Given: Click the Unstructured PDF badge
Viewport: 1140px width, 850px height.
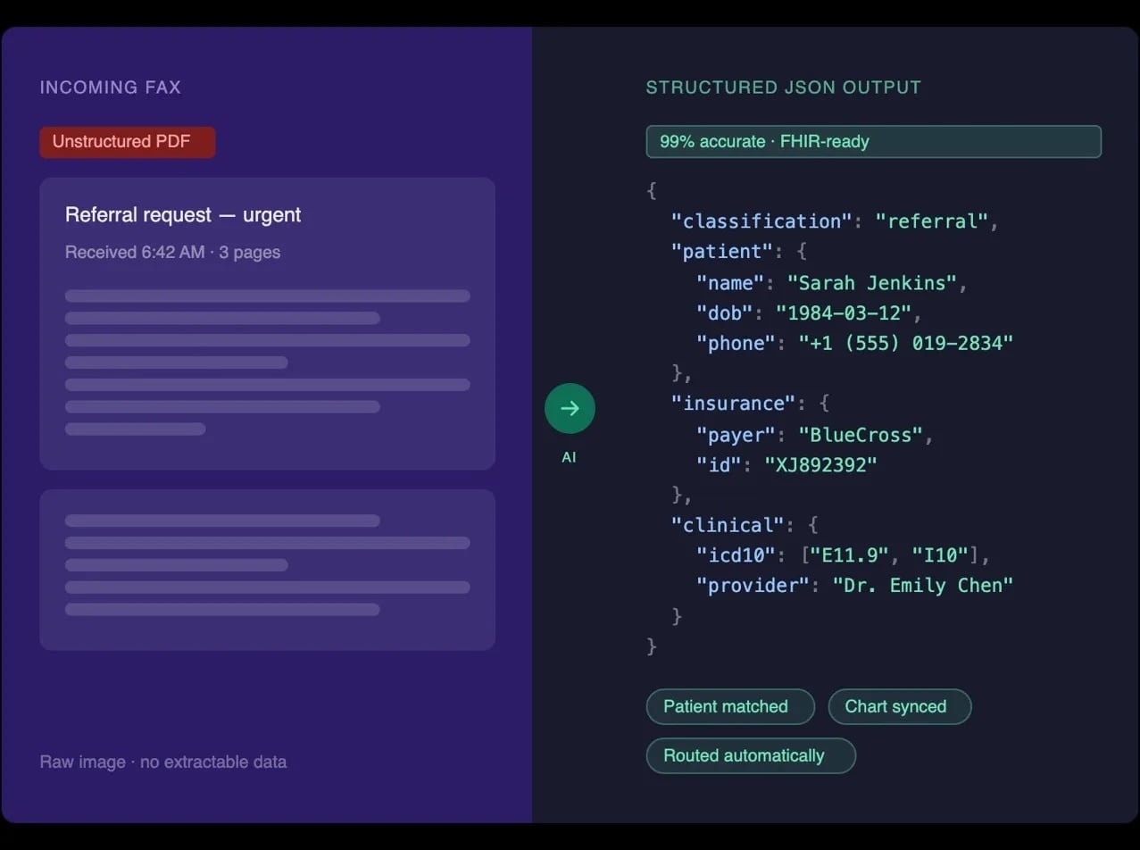Looking at the screenshot, I should click(x=127, y=142).
